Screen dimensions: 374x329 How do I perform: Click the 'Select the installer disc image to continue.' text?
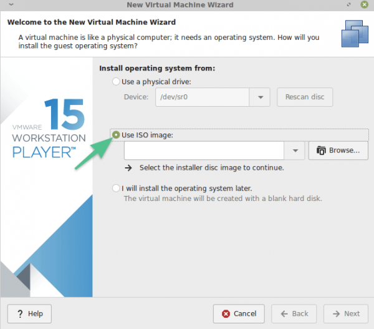click(211, 168)
